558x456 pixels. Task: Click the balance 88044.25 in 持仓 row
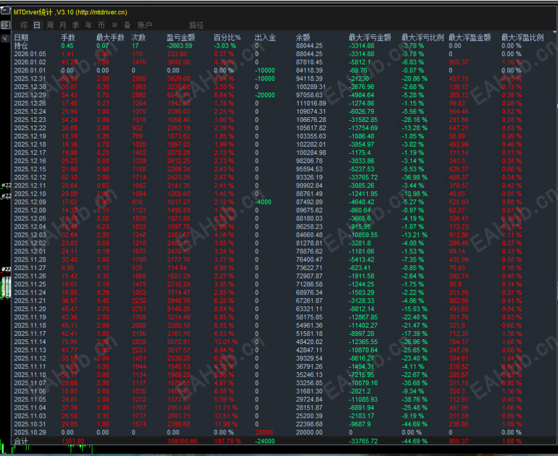pyautogui.click(x=309, y=45)
